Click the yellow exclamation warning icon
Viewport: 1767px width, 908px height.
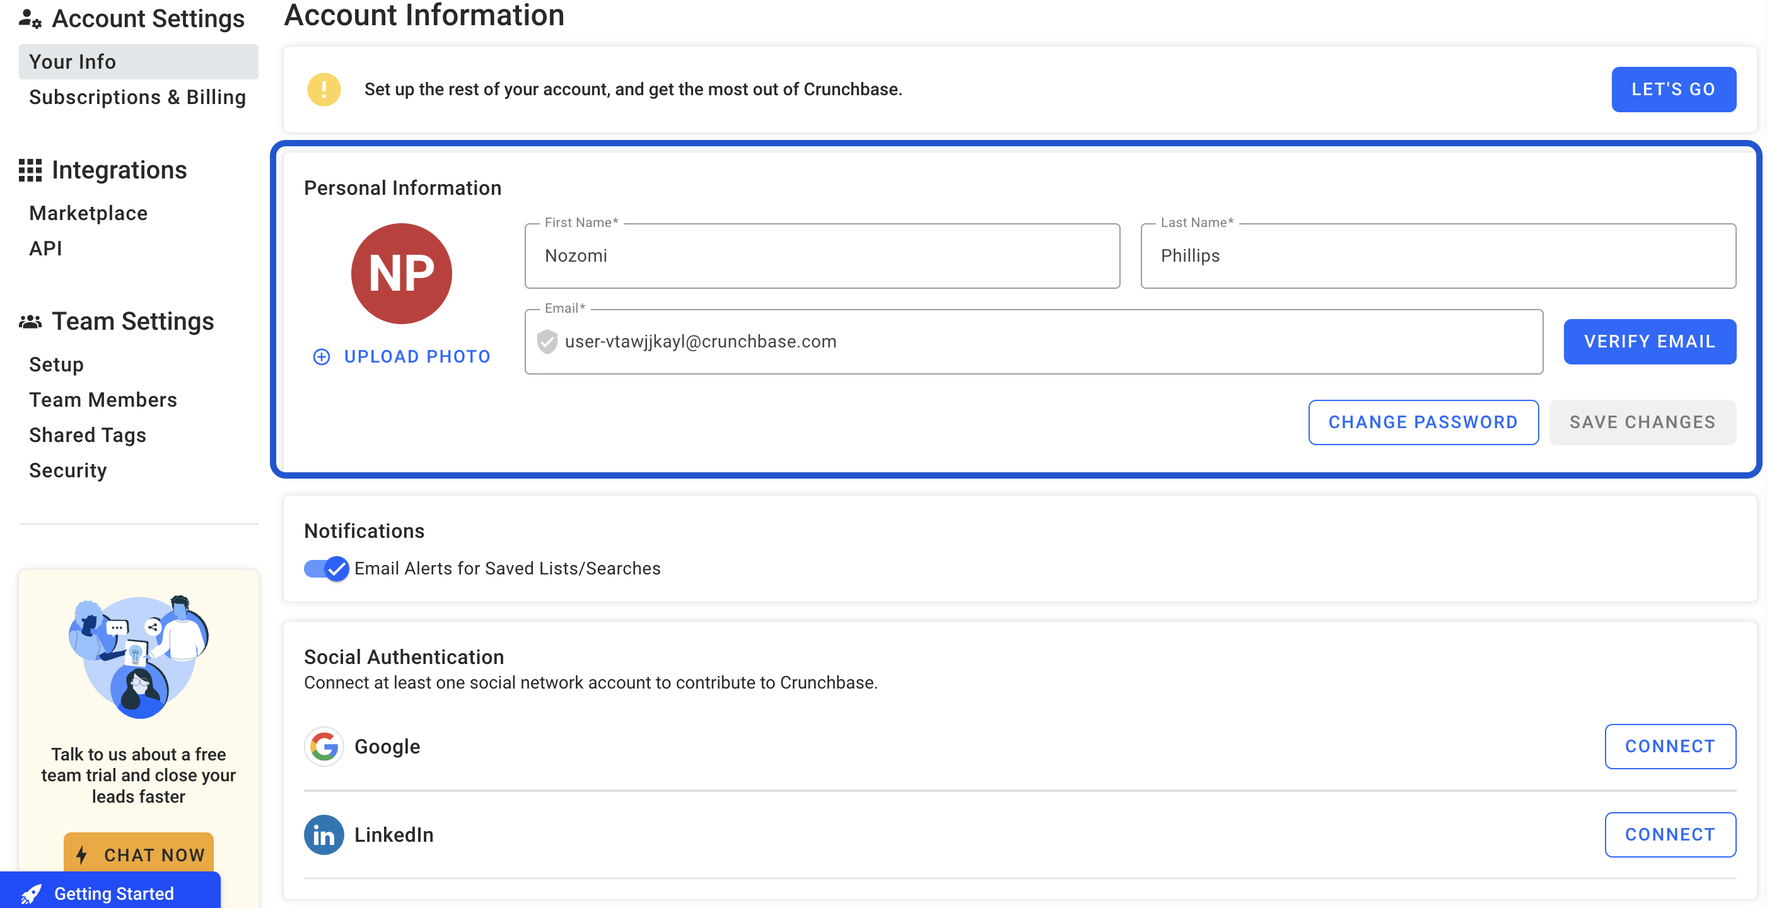pyautogui.click(x=324, y=89)
